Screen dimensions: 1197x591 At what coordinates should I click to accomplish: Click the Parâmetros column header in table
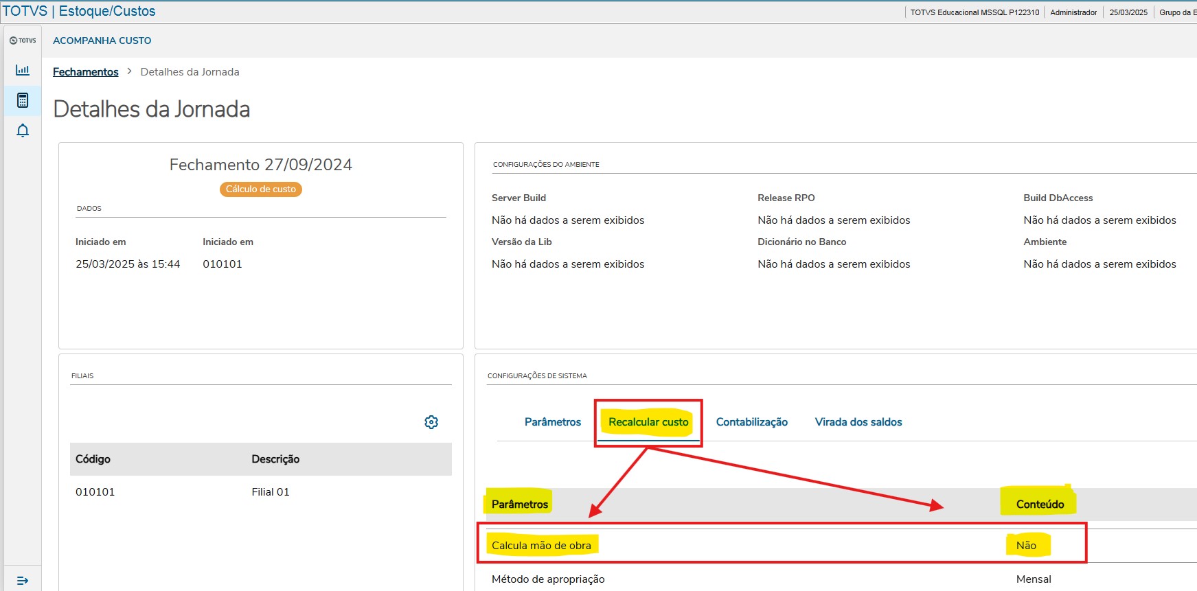pyautogui.click(x=520, y=505)
